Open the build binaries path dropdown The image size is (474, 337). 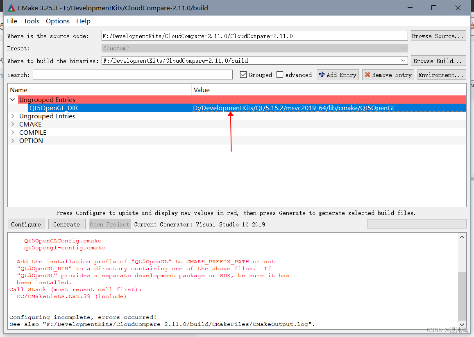pyautogui.click(x=403, y=61)
